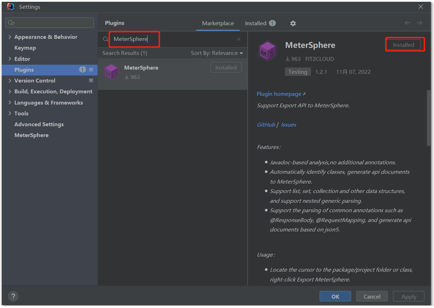Click the settings search magnifier icon
434x308 pixels.
tap(11, 23)
